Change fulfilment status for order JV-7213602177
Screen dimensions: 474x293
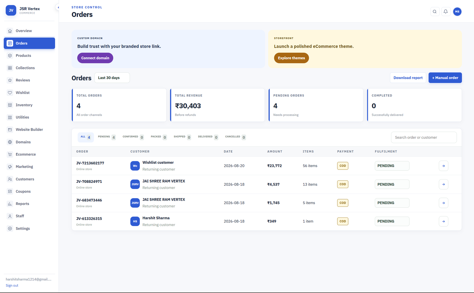click(x=392, y=166)
